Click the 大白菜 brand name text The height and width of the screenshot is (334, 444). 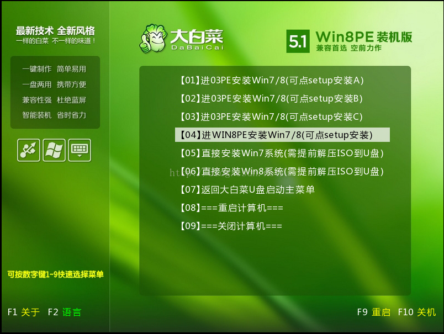pyautogui.click(x=197, y=36)
